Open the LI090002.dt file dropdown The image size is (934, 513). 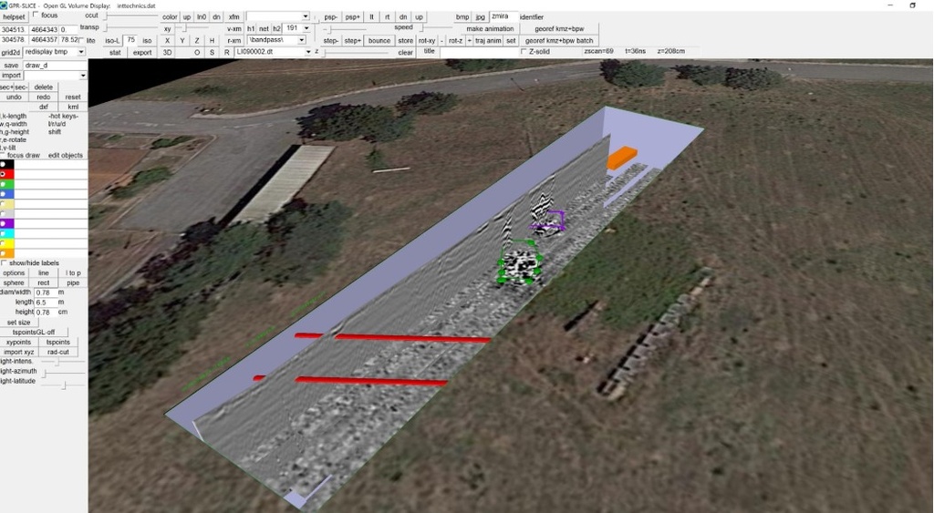[306, 53]
